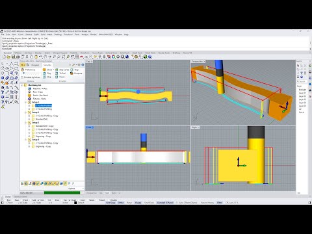Toggle the Mid osnap checkbox
The image size is (312, 234).
point(31,200)
